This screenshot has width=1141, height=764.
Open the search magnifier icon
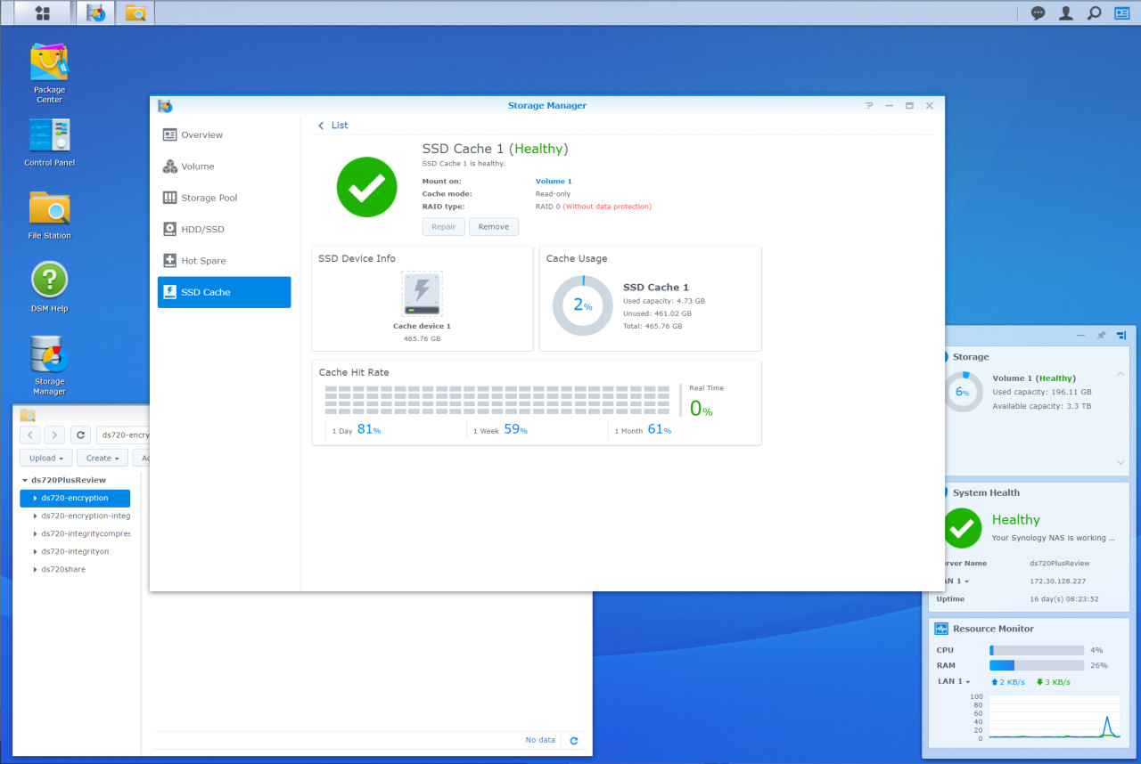click(1094, 12)
